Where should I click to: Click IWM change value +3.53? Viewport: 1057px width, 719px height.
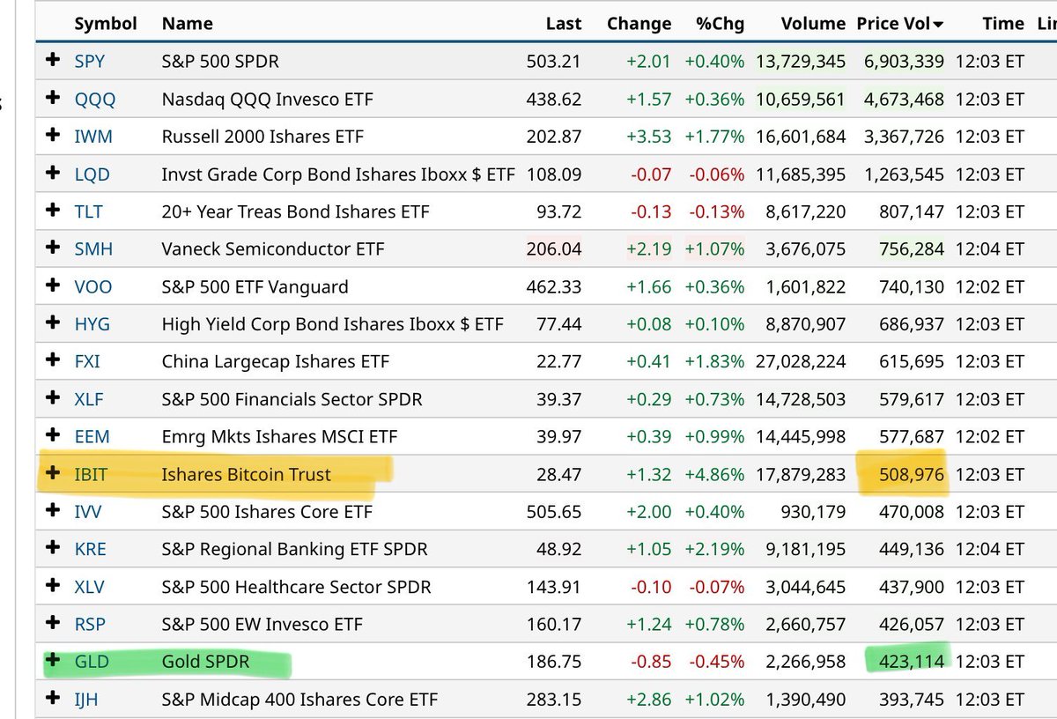(649, 137)
